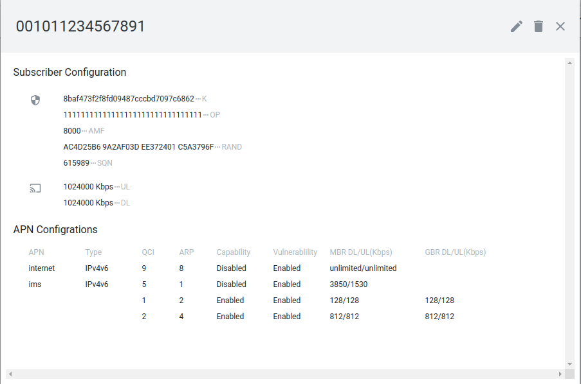581x384 pixels.
Task: Click the 128/128 MBR value
Action: [x=344, y=301]
